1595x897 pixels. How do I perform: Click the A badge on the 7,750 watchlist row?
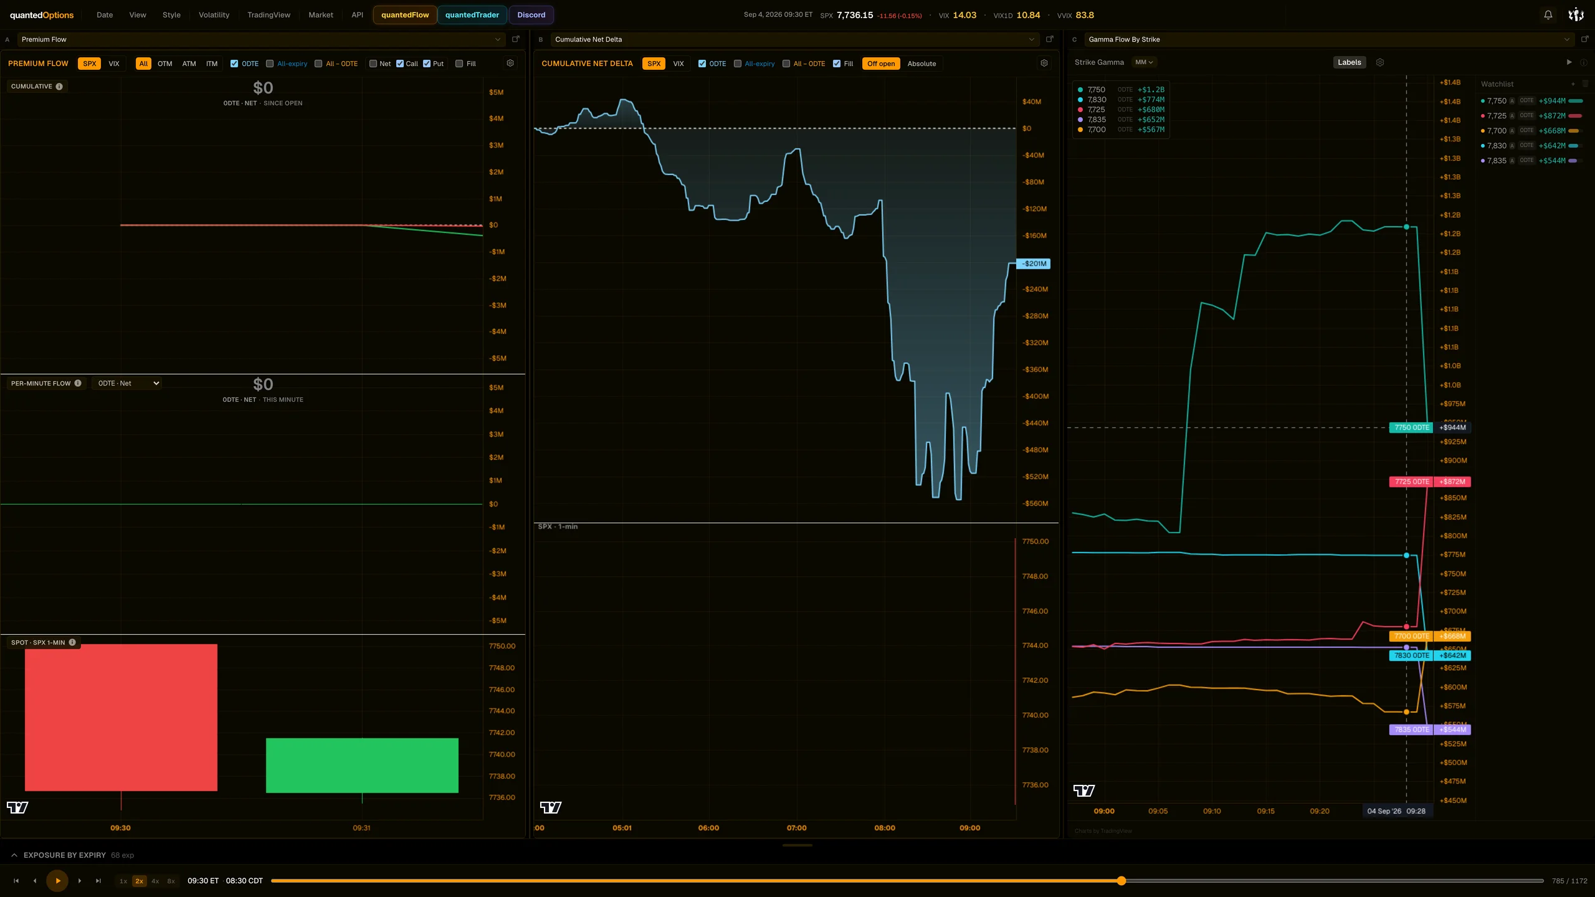[x=1512, y=101]
